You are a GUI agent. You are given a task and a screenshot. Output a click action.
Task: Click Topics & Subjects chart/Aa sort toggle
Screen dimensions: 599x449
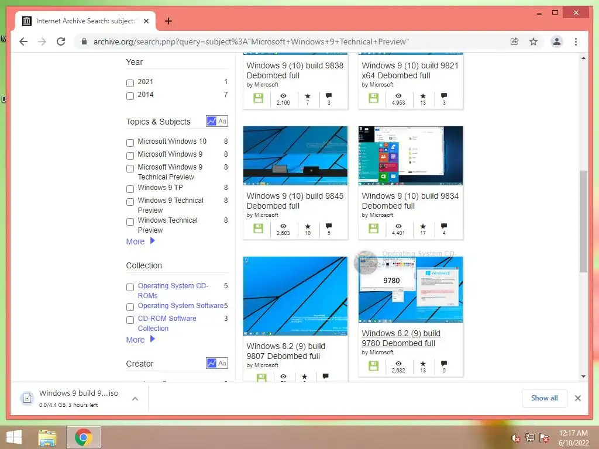(217, 122)
